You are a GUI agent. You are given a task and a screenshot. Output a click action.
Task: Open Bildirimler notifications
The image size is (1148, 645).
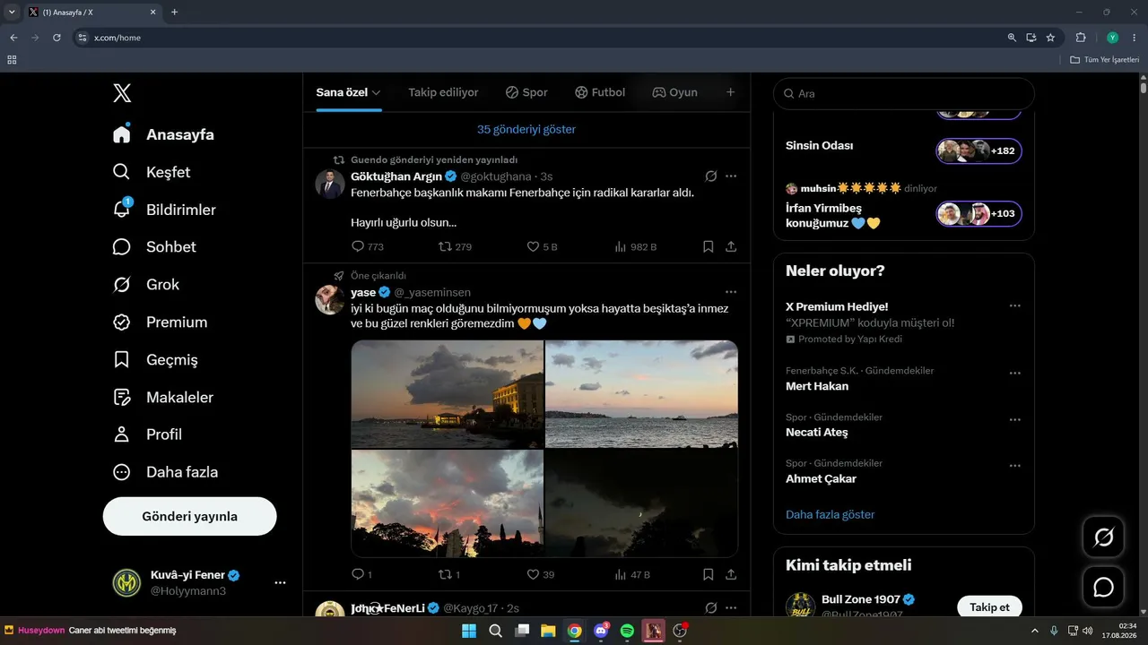[164, 210]
